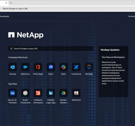Image resolution: width=135 pixels, height=126 pixels.
Task: Open the Workday shortcut
Action: tap(89, 67)
